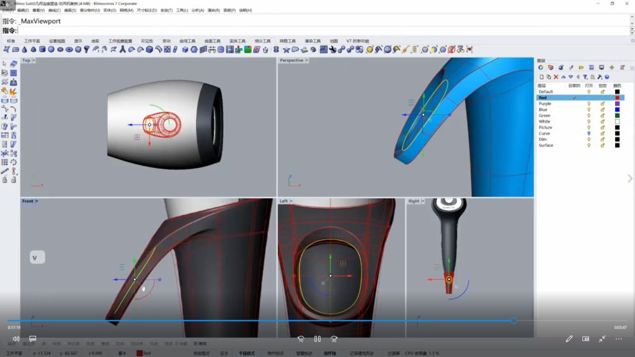Click the Blue layer color swatch
Viewport: 635px width, 357px height.
pyautogui.click(x=617, y=110)
